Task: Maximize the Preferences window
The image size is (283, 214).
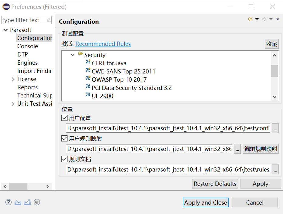Action: click(251, 7)
